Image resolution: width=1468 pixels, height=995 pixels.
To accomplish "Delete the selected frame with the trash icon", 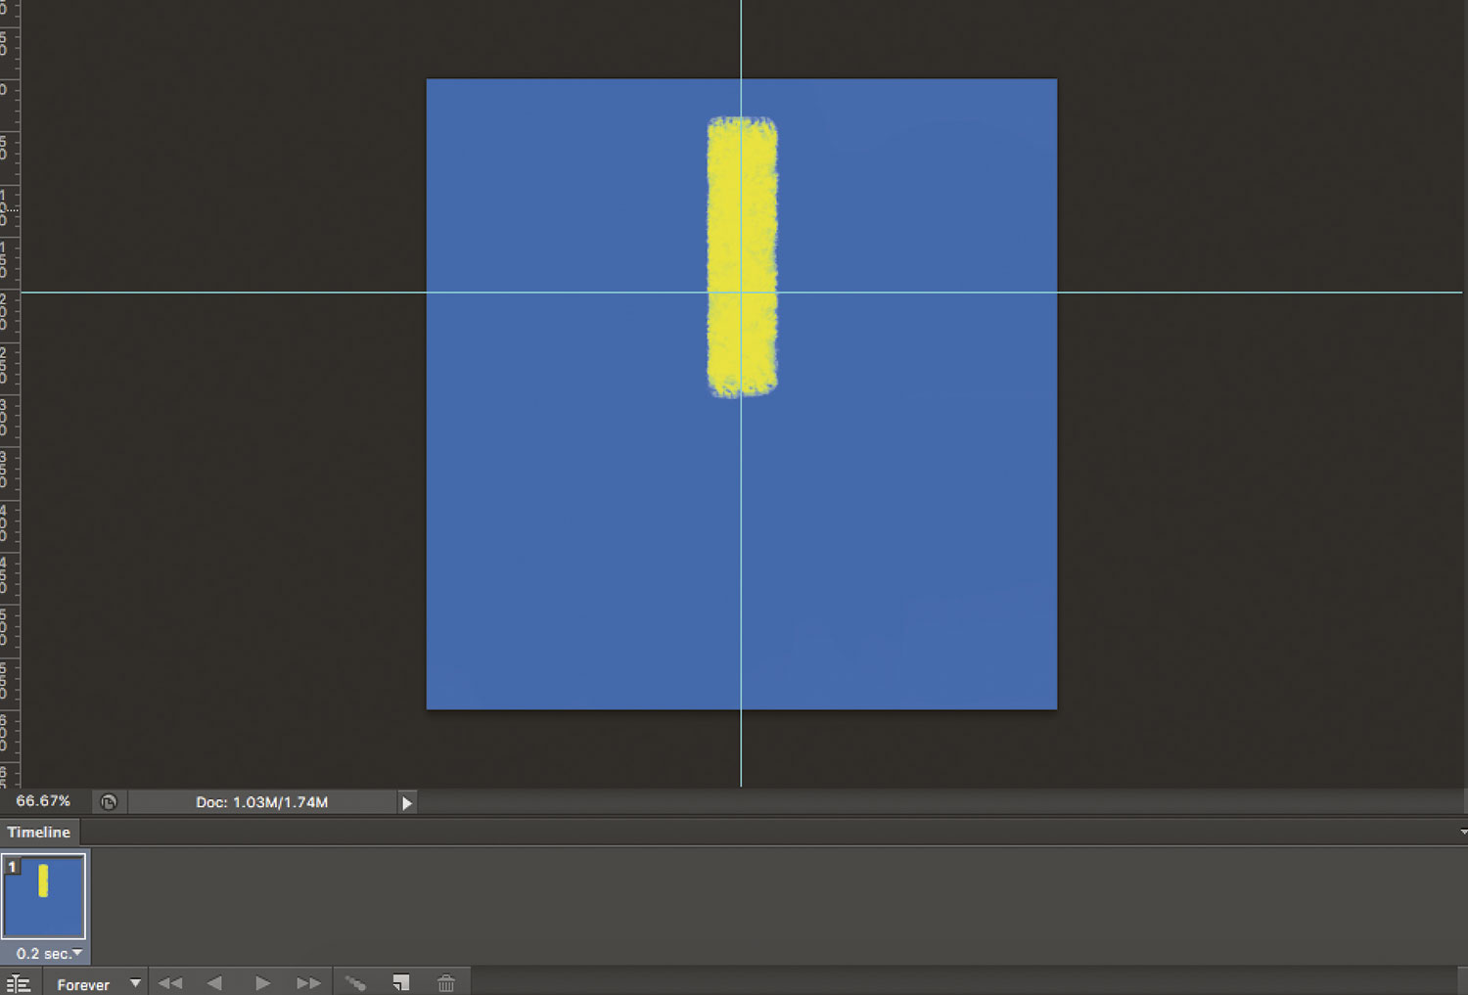I will click(x=446, y=983).
